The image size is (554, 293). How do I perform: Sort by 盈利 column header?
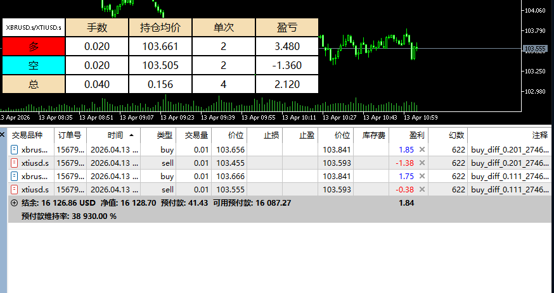coord(409,135)
